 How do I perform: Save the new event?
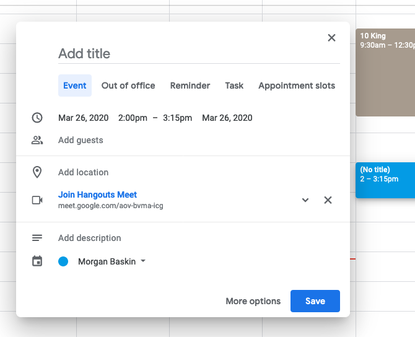pos(315,301)
